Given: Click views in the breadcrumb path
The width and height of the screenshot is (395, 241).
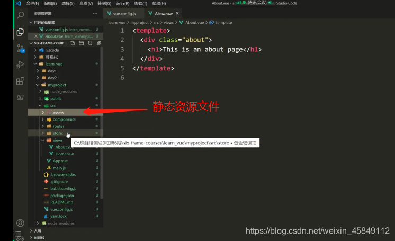Looking at the screenshot, I should click(x=168, y=22).
